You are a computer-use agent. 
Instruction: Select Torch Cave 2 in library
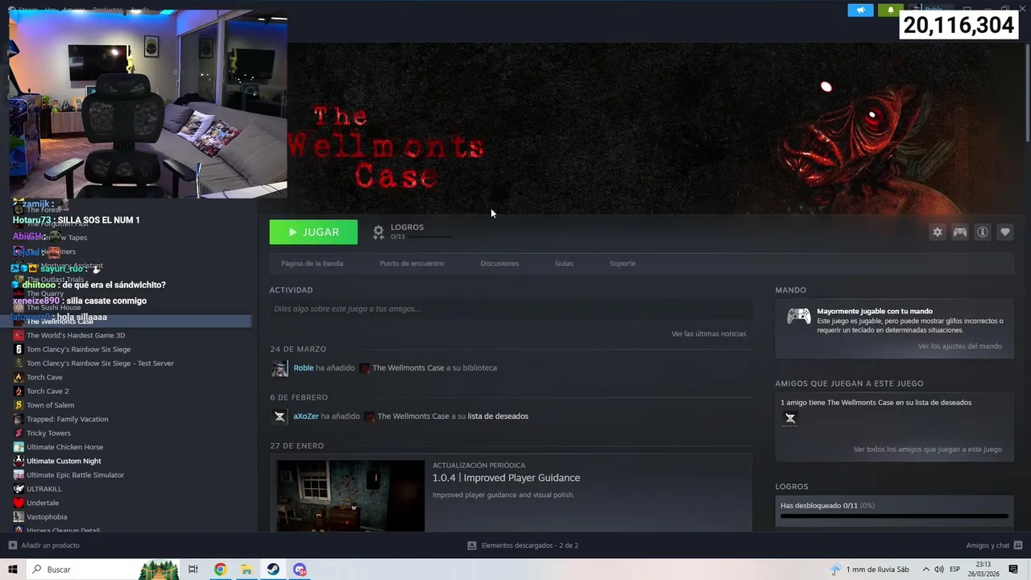point(48,391)
